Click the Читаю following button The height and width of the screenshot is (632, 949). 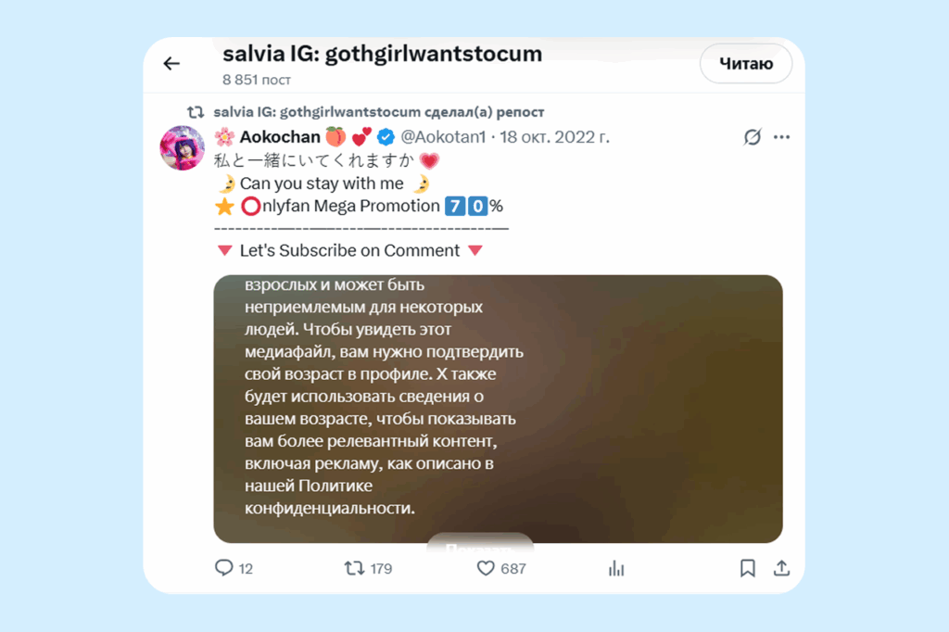[x=746, y=64]
